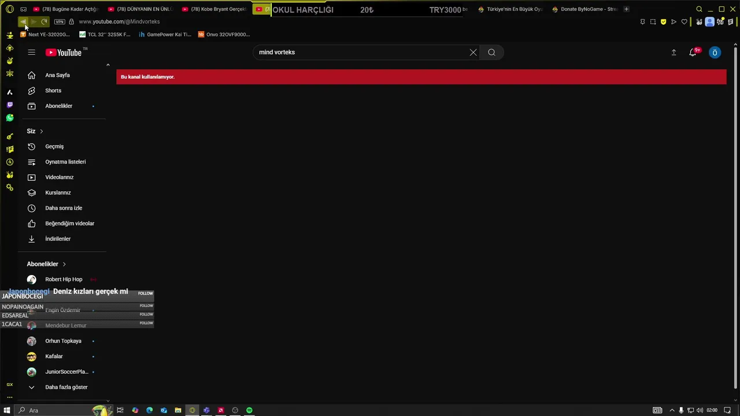Click the site lock security icon
740x416 pixels.
[72, 22]
